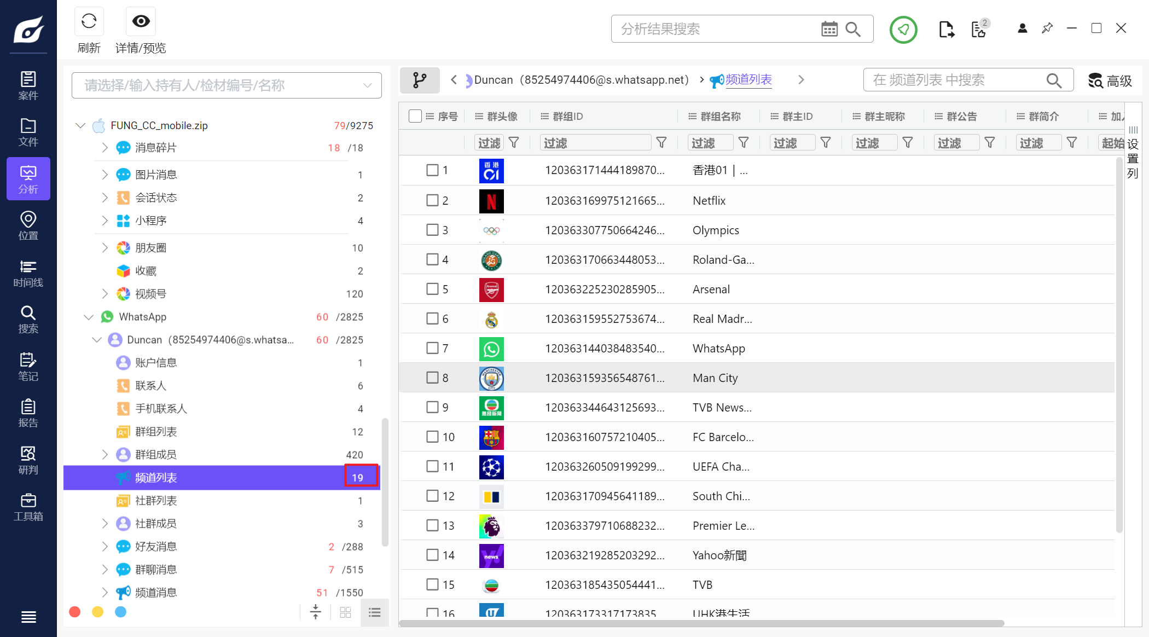The image size is (1149, 637).
Task: Check the checkbox for row 2 Netflix
Action: pos(432,200)
